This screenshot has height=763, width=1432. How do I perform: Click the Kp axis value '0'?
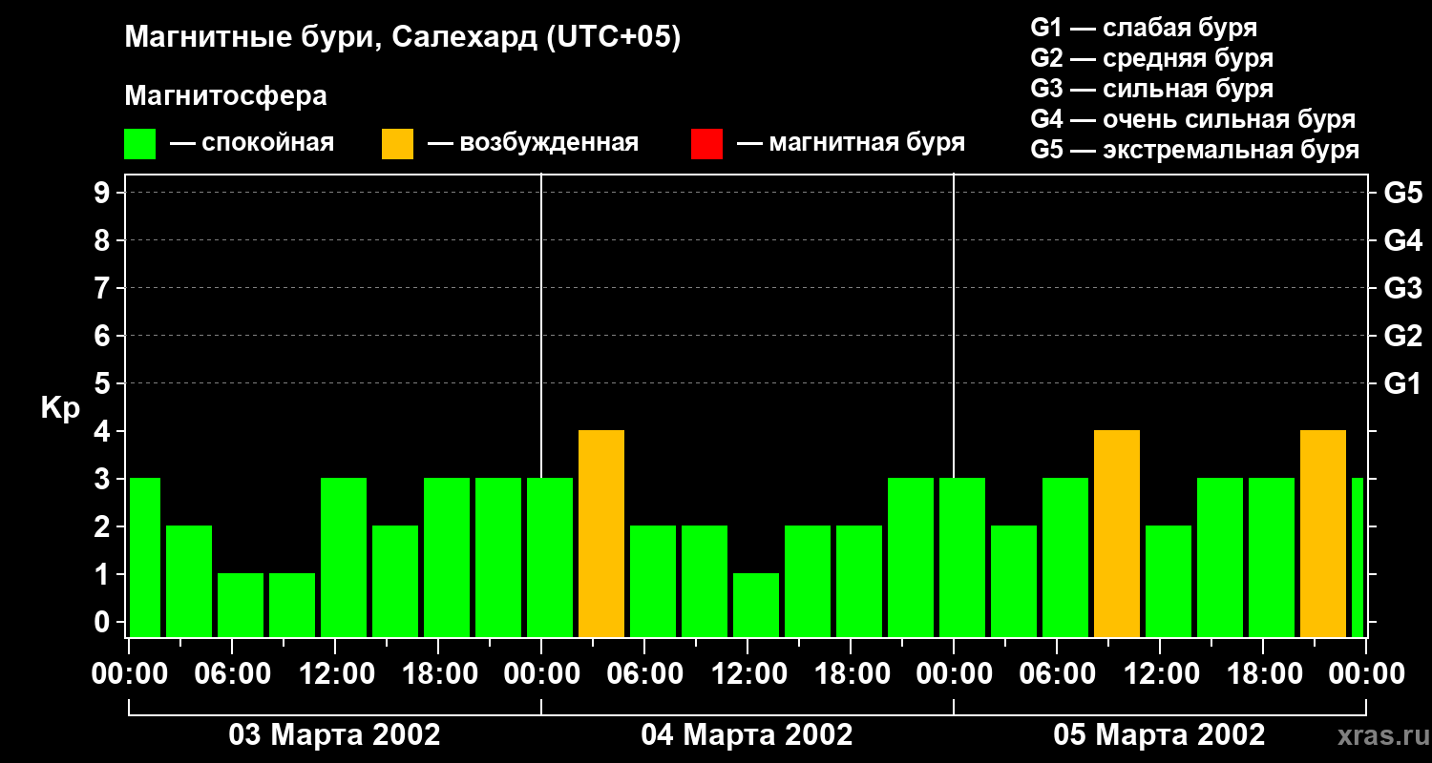(x=104, y=622)
